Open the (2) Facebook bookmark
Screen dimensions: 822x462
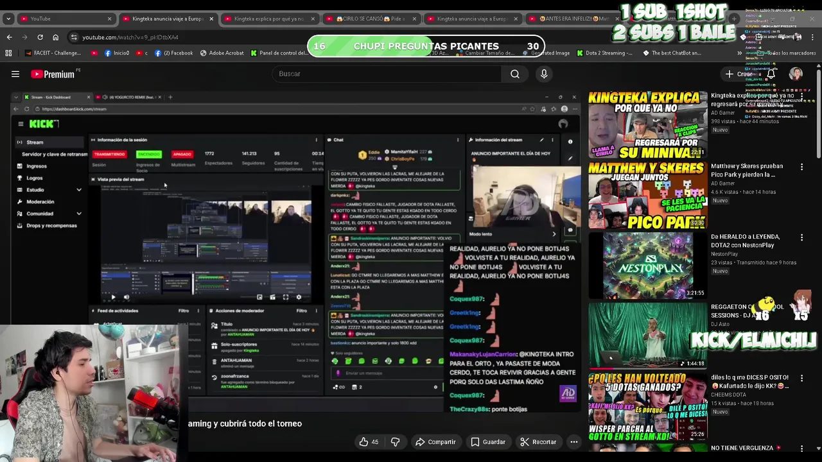coord(173,53)
